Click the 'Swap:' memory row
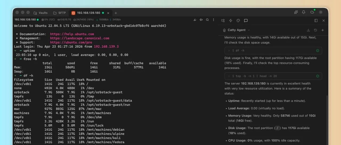Screen dimensions: 341x145 tap(56, 72)
